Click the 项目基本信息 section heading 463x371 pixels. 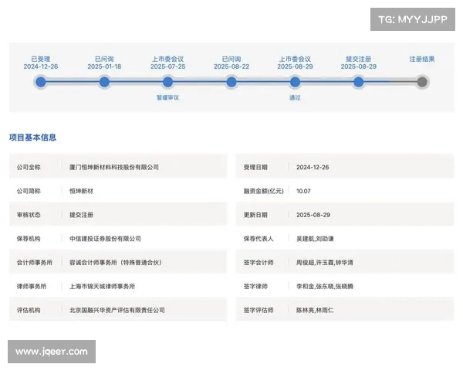point(32,138)
